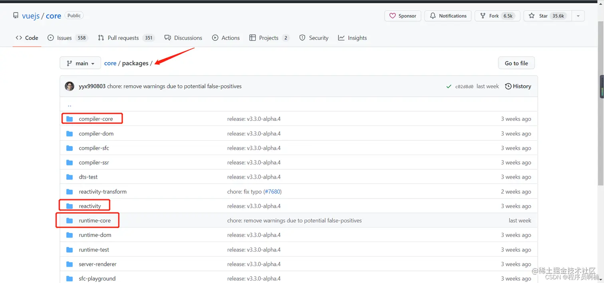Click the compiler-sfc folder icon
The height and width of the screenshot is (283, 604).
tap(70, 148)
